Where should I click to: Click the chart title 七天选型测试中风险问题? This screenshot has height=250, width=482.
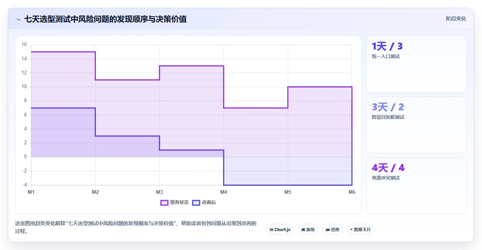point(105,19)
